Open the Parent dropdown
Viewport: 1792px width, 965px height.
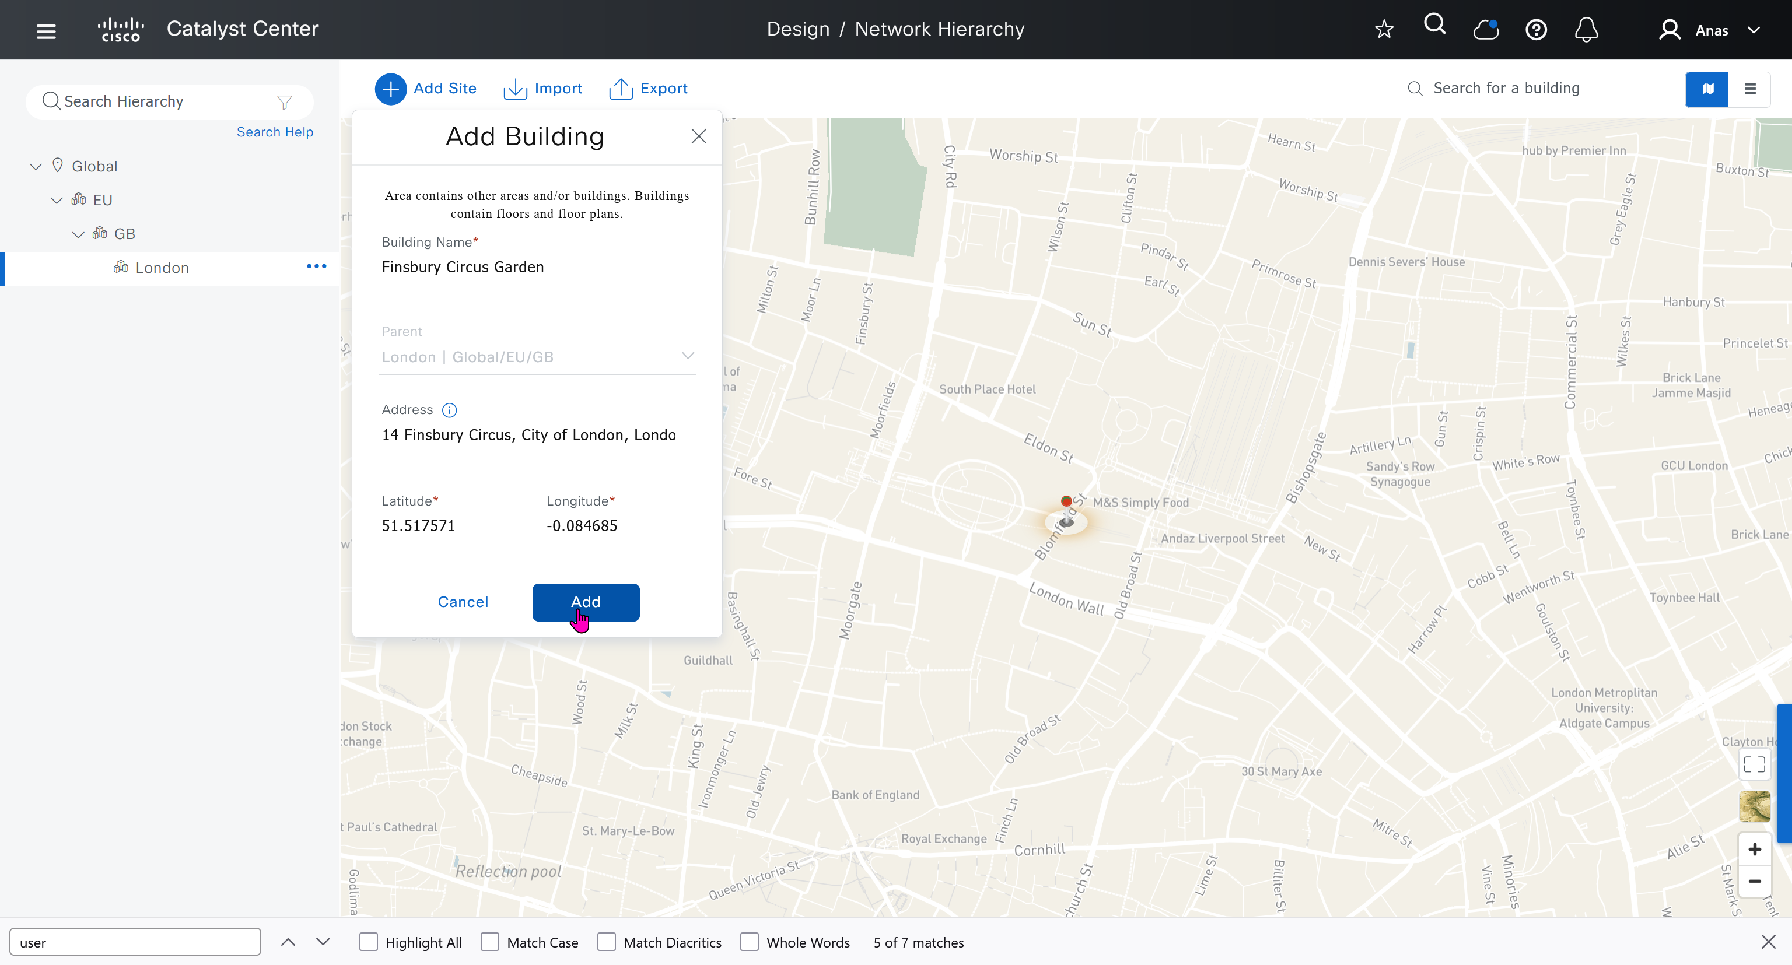point(687,356)
